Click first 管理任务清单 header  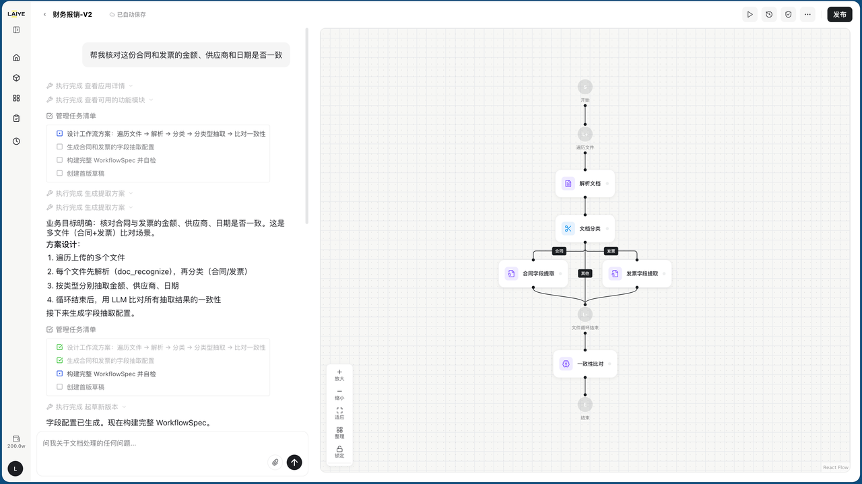click(71, 116)
